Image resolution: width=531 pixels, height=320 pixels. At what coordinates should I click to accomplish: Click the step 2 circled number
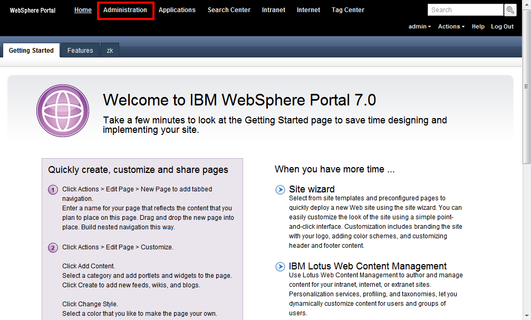[x=53, y=248]
